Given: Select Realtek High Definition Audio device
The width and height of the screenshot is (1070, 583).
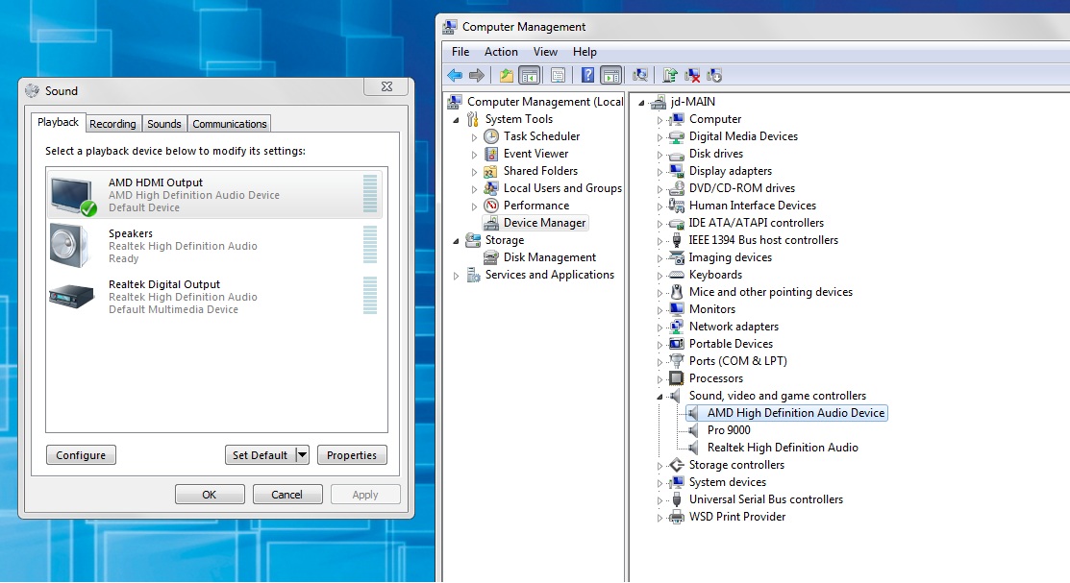Looking at the screenshot, I should click(783, 448).
